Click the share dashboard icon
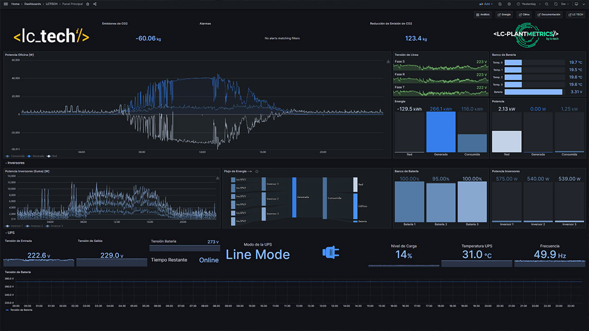The image size is (589, 331). click(x=95, y=4)
